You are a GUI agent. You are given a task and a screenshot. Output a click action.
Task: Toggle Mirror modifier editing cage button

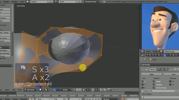point(170,69)
